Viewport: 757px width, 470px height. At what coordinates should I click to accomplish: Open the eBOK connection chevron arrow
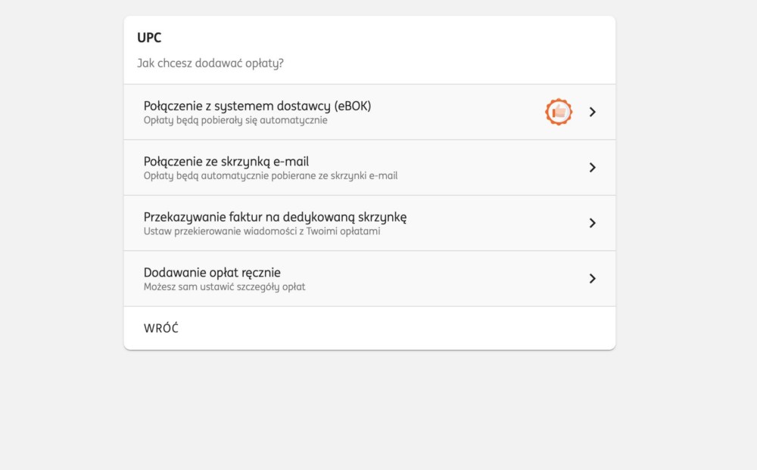[593, 112]
